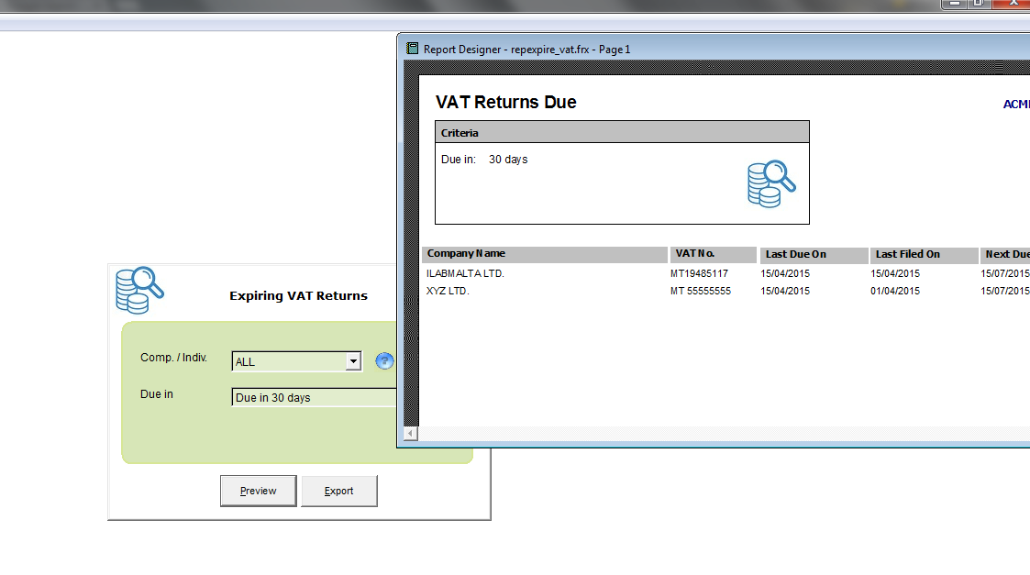This screenshot has height=575, width=1030.
Task: Click the Company Name column header
Action: pos(468,254)
